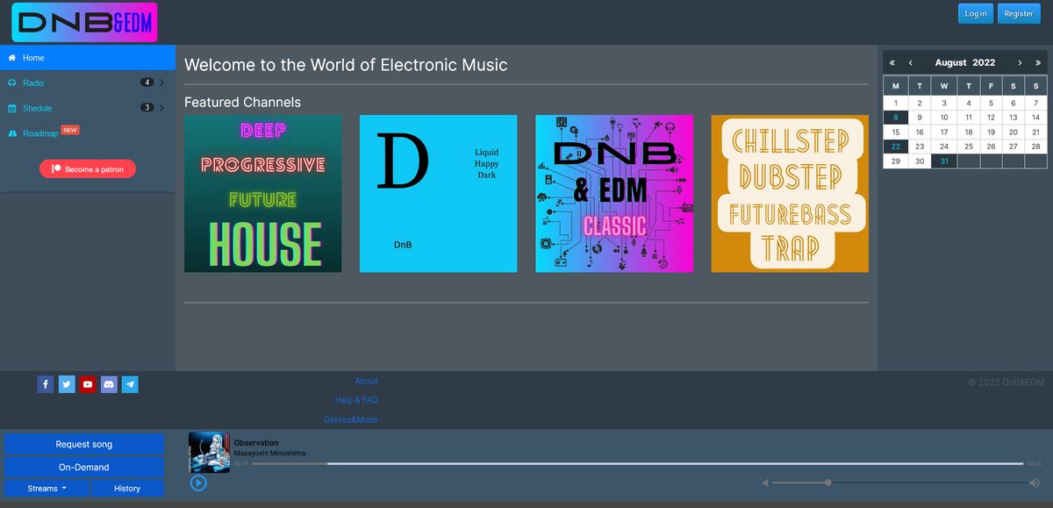Open the DNB & EDM Classic channel thumbnail
Viewport: 1053px width, 508px height.
(613, 193)
